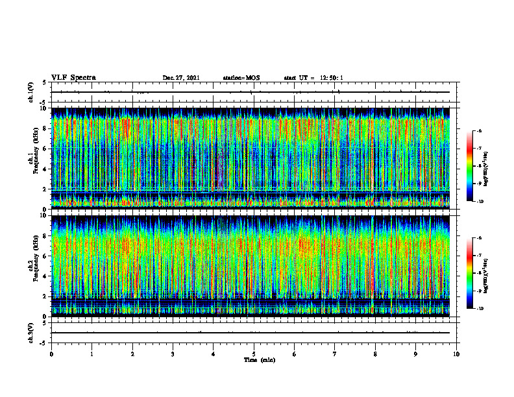
Task: Click the 'VLF Spectra' plot title
Action: (73, 78)
